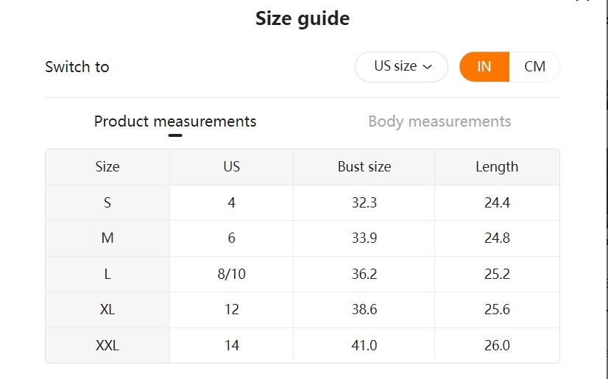608x379 pixels.
Task: Click the Bust size column header
Action: tap(364, 166)
